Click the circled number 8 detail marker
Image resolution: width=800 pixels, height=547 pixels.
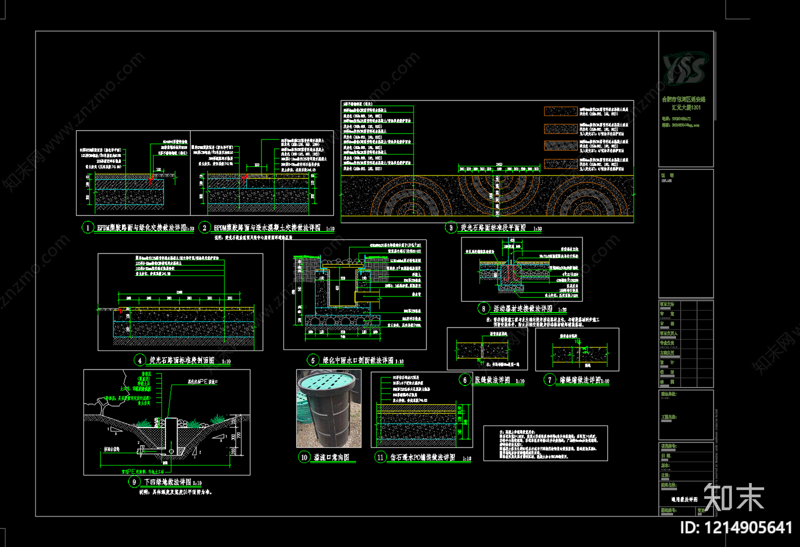tap(483, 308)
